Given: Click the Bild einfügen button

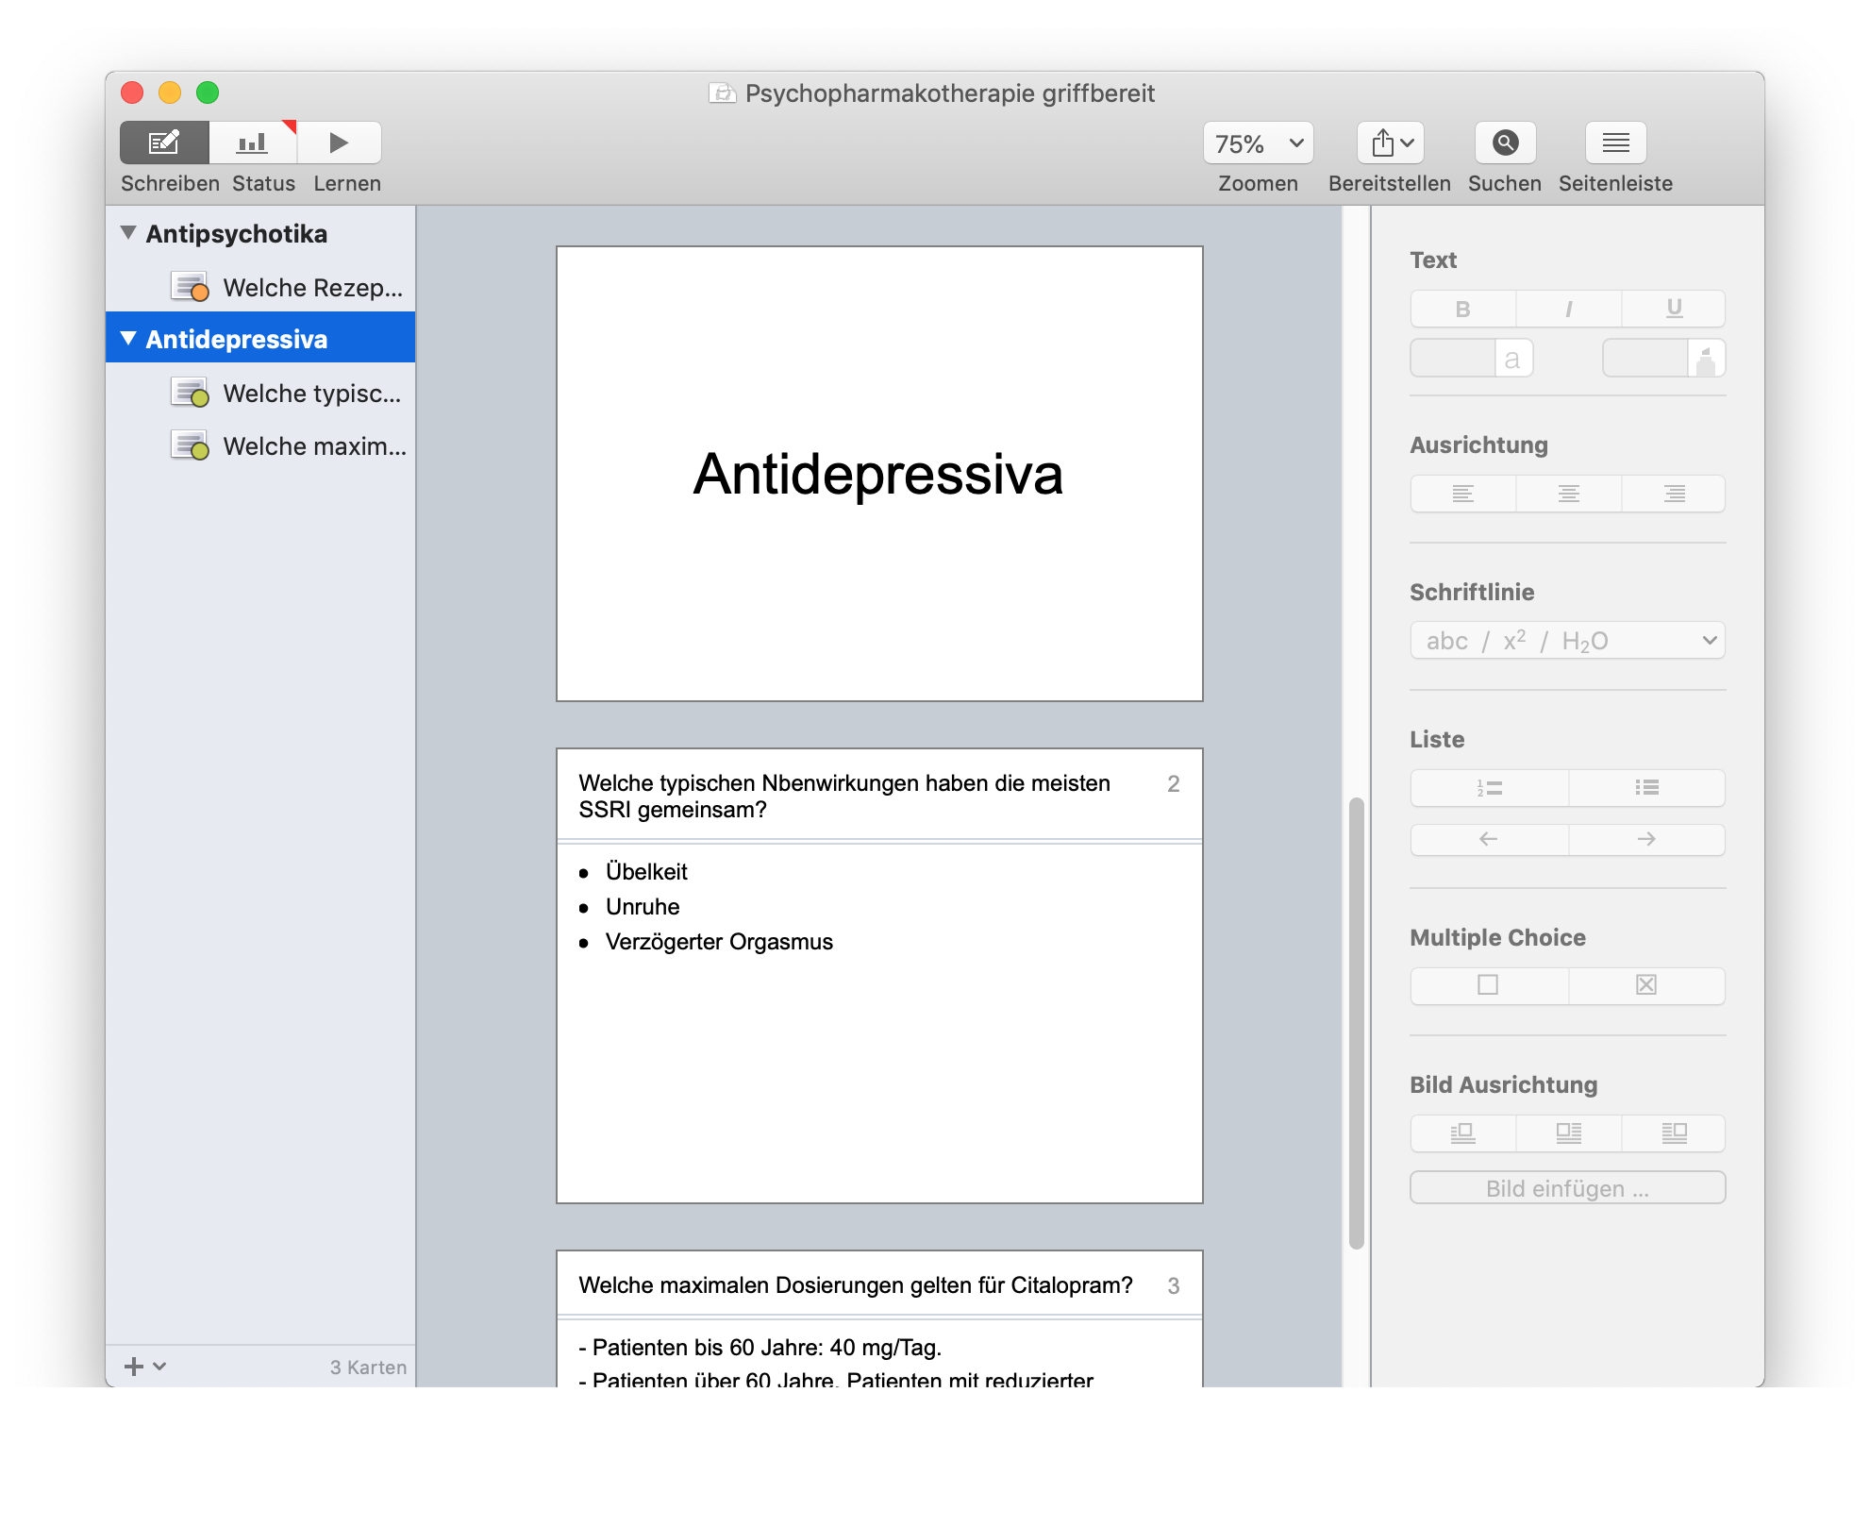Looking at the screenshot, I should click(1567, 1188).
